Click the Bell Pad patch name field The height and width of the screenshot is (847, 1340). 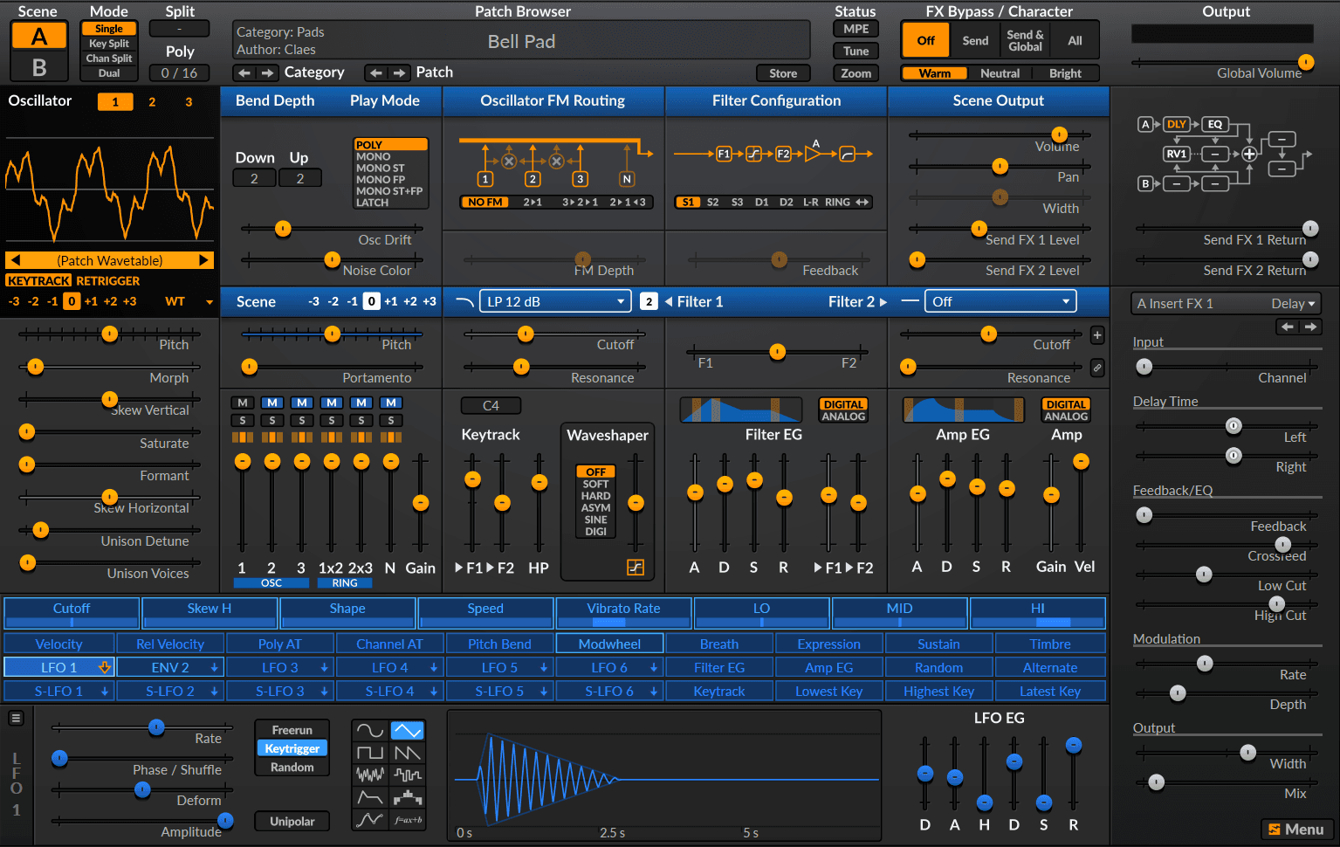pyautogui.click(x=520, y=40)
